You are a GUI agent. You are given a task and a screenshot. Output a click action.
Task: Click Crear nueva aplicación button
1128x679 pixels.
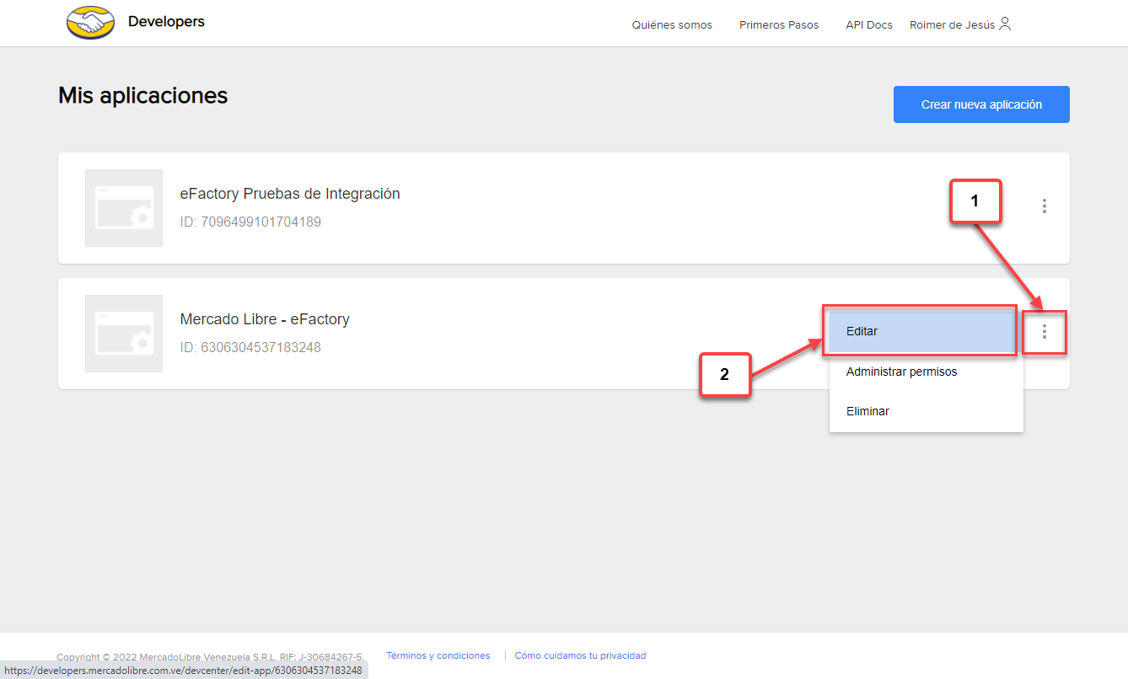click(x=981, y=104)
